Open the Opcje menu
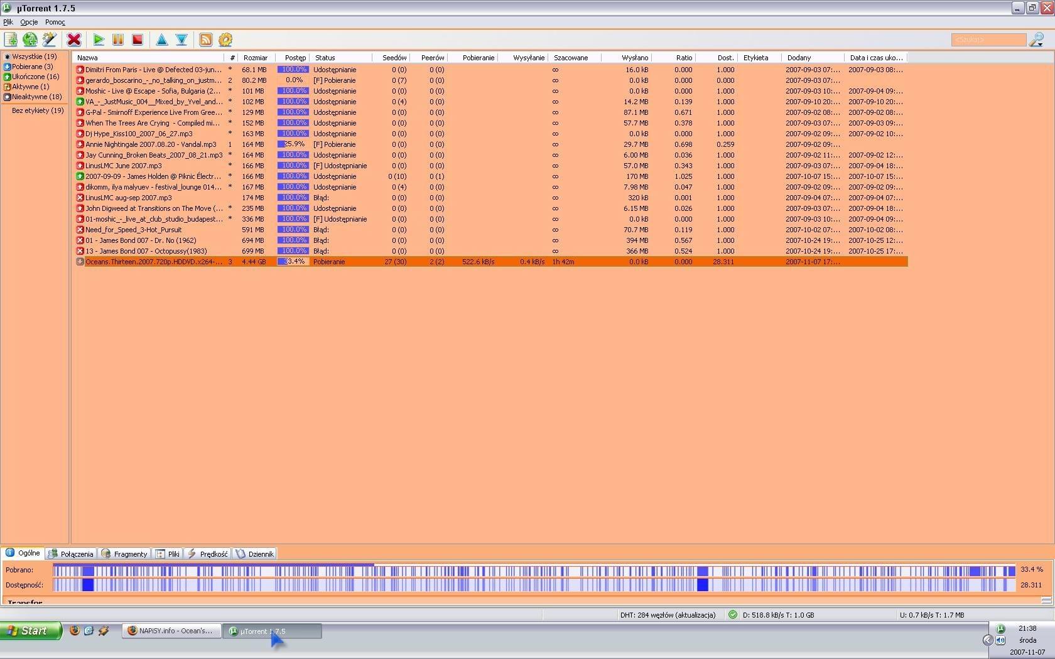The width and height of the screenshot is (1055, 659). click(29, 22)
